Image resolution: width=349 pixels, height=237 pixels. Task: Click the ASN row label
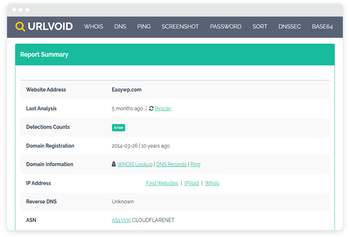click(x=31, y=220)
